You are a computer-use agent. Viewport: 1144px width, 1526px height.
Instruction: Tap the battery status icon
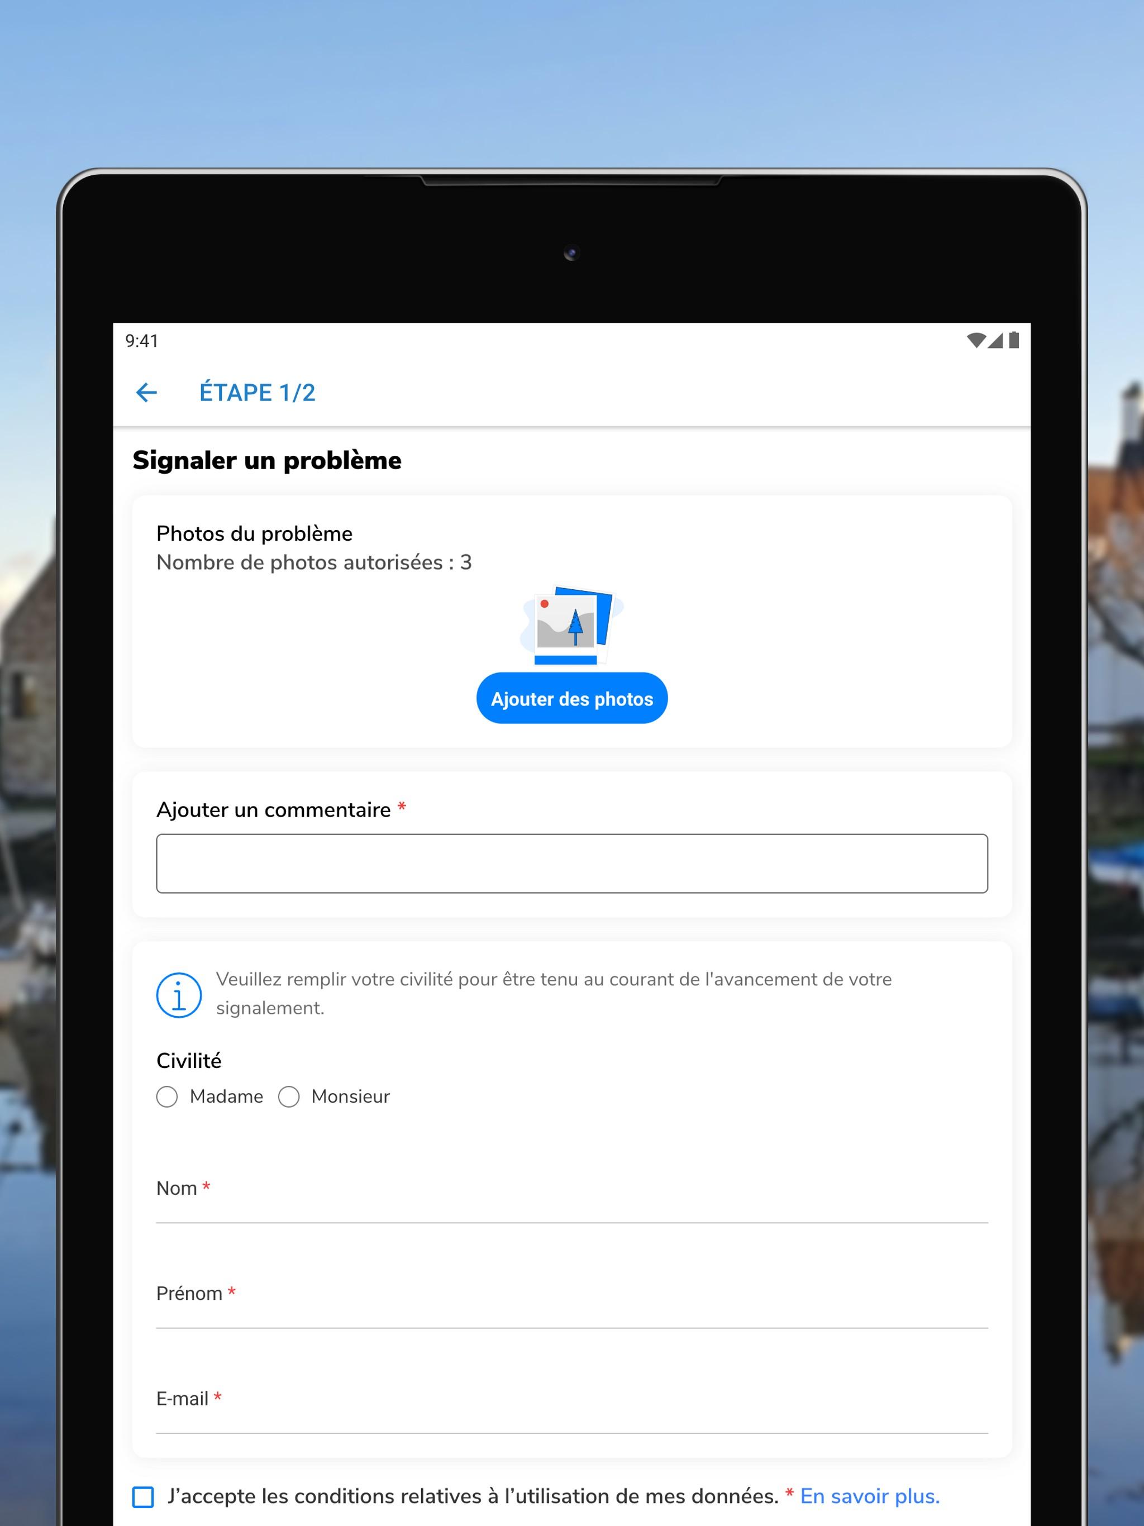click(1014, 340)
